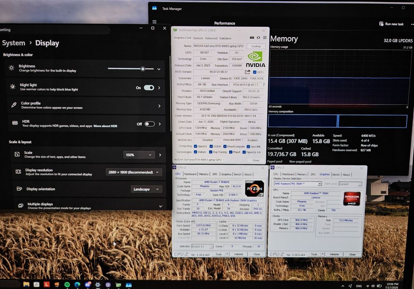The image size is (414, 289).
Task: Click the Task Manager icon on taskbar
Action: pyautogui.click(x=129, y=285)
